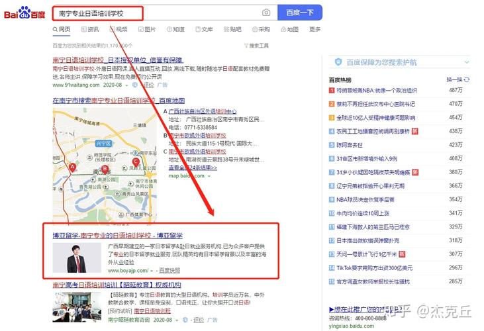Expand dropdown arrow beside www.91waitang.com
The image size is (484, 331).
(126, 85)
